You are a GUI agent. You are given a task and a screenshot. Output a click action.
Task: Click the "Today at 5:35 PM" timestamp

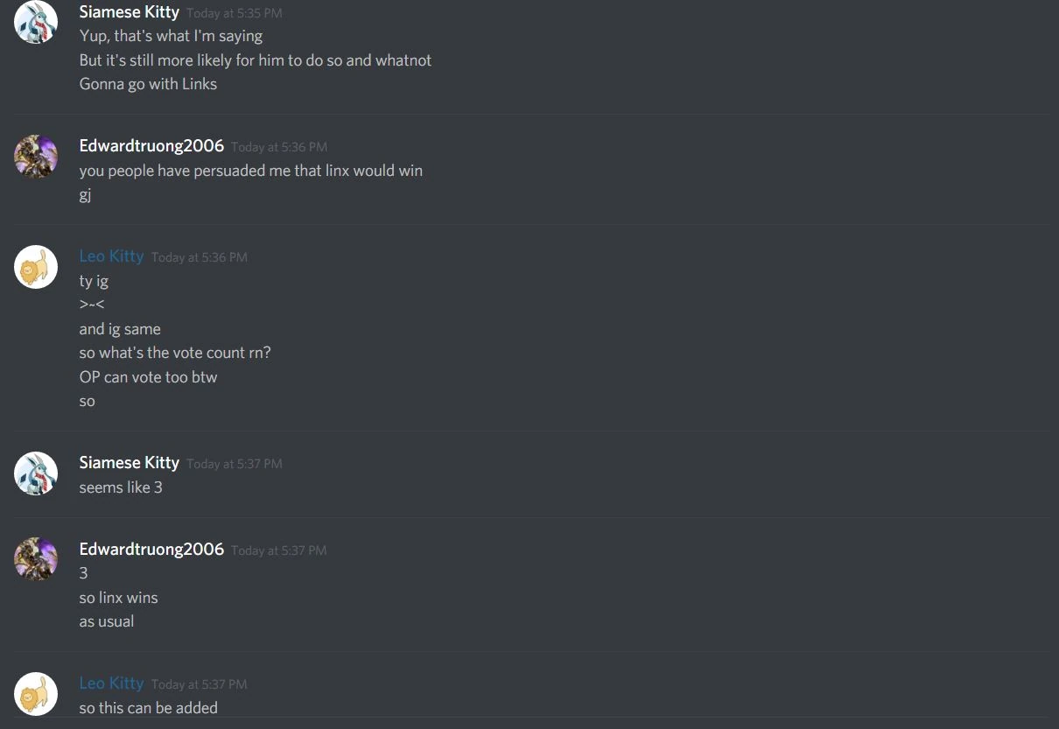click(x=235, y=14)
